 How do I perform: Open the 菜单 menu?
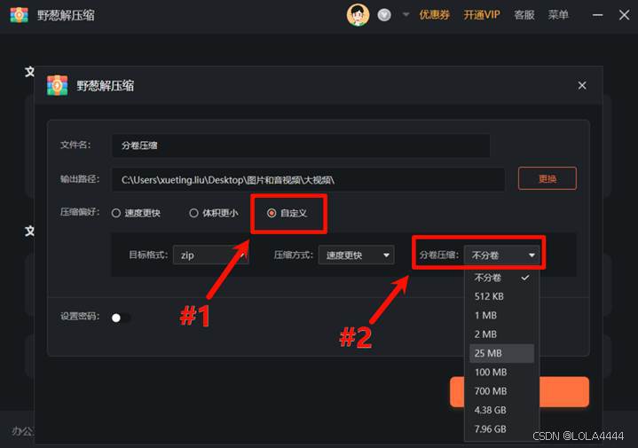tap(558, 15)
